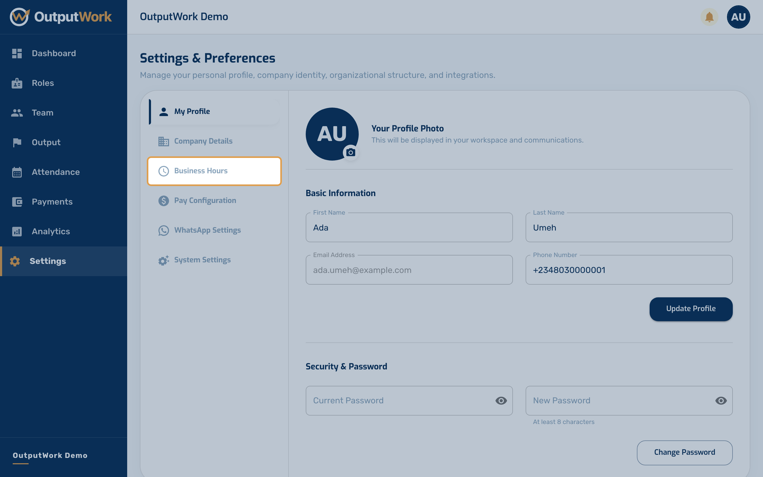Click the WhatsApp Settings chat icon

(x=163, y=230)
